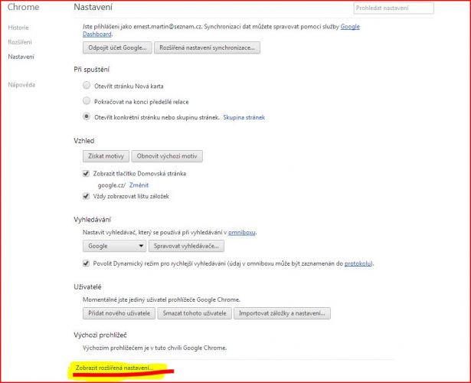Click Přidat nového uživatele button

119,313
